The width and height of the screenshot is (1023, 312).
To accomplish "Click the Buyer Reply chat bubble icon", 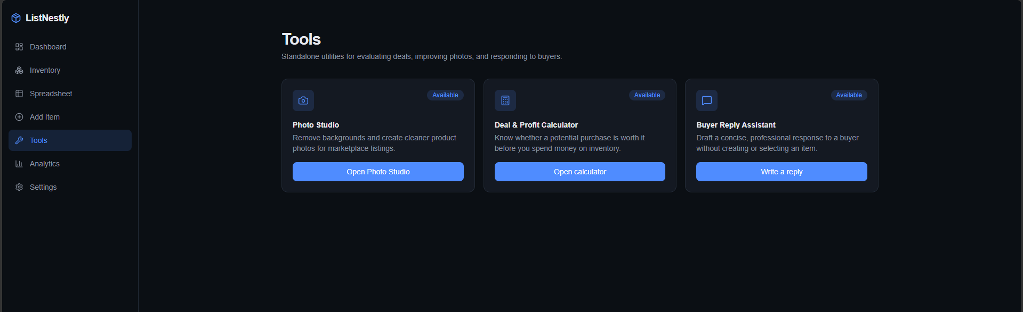I will tap(707, 100).
